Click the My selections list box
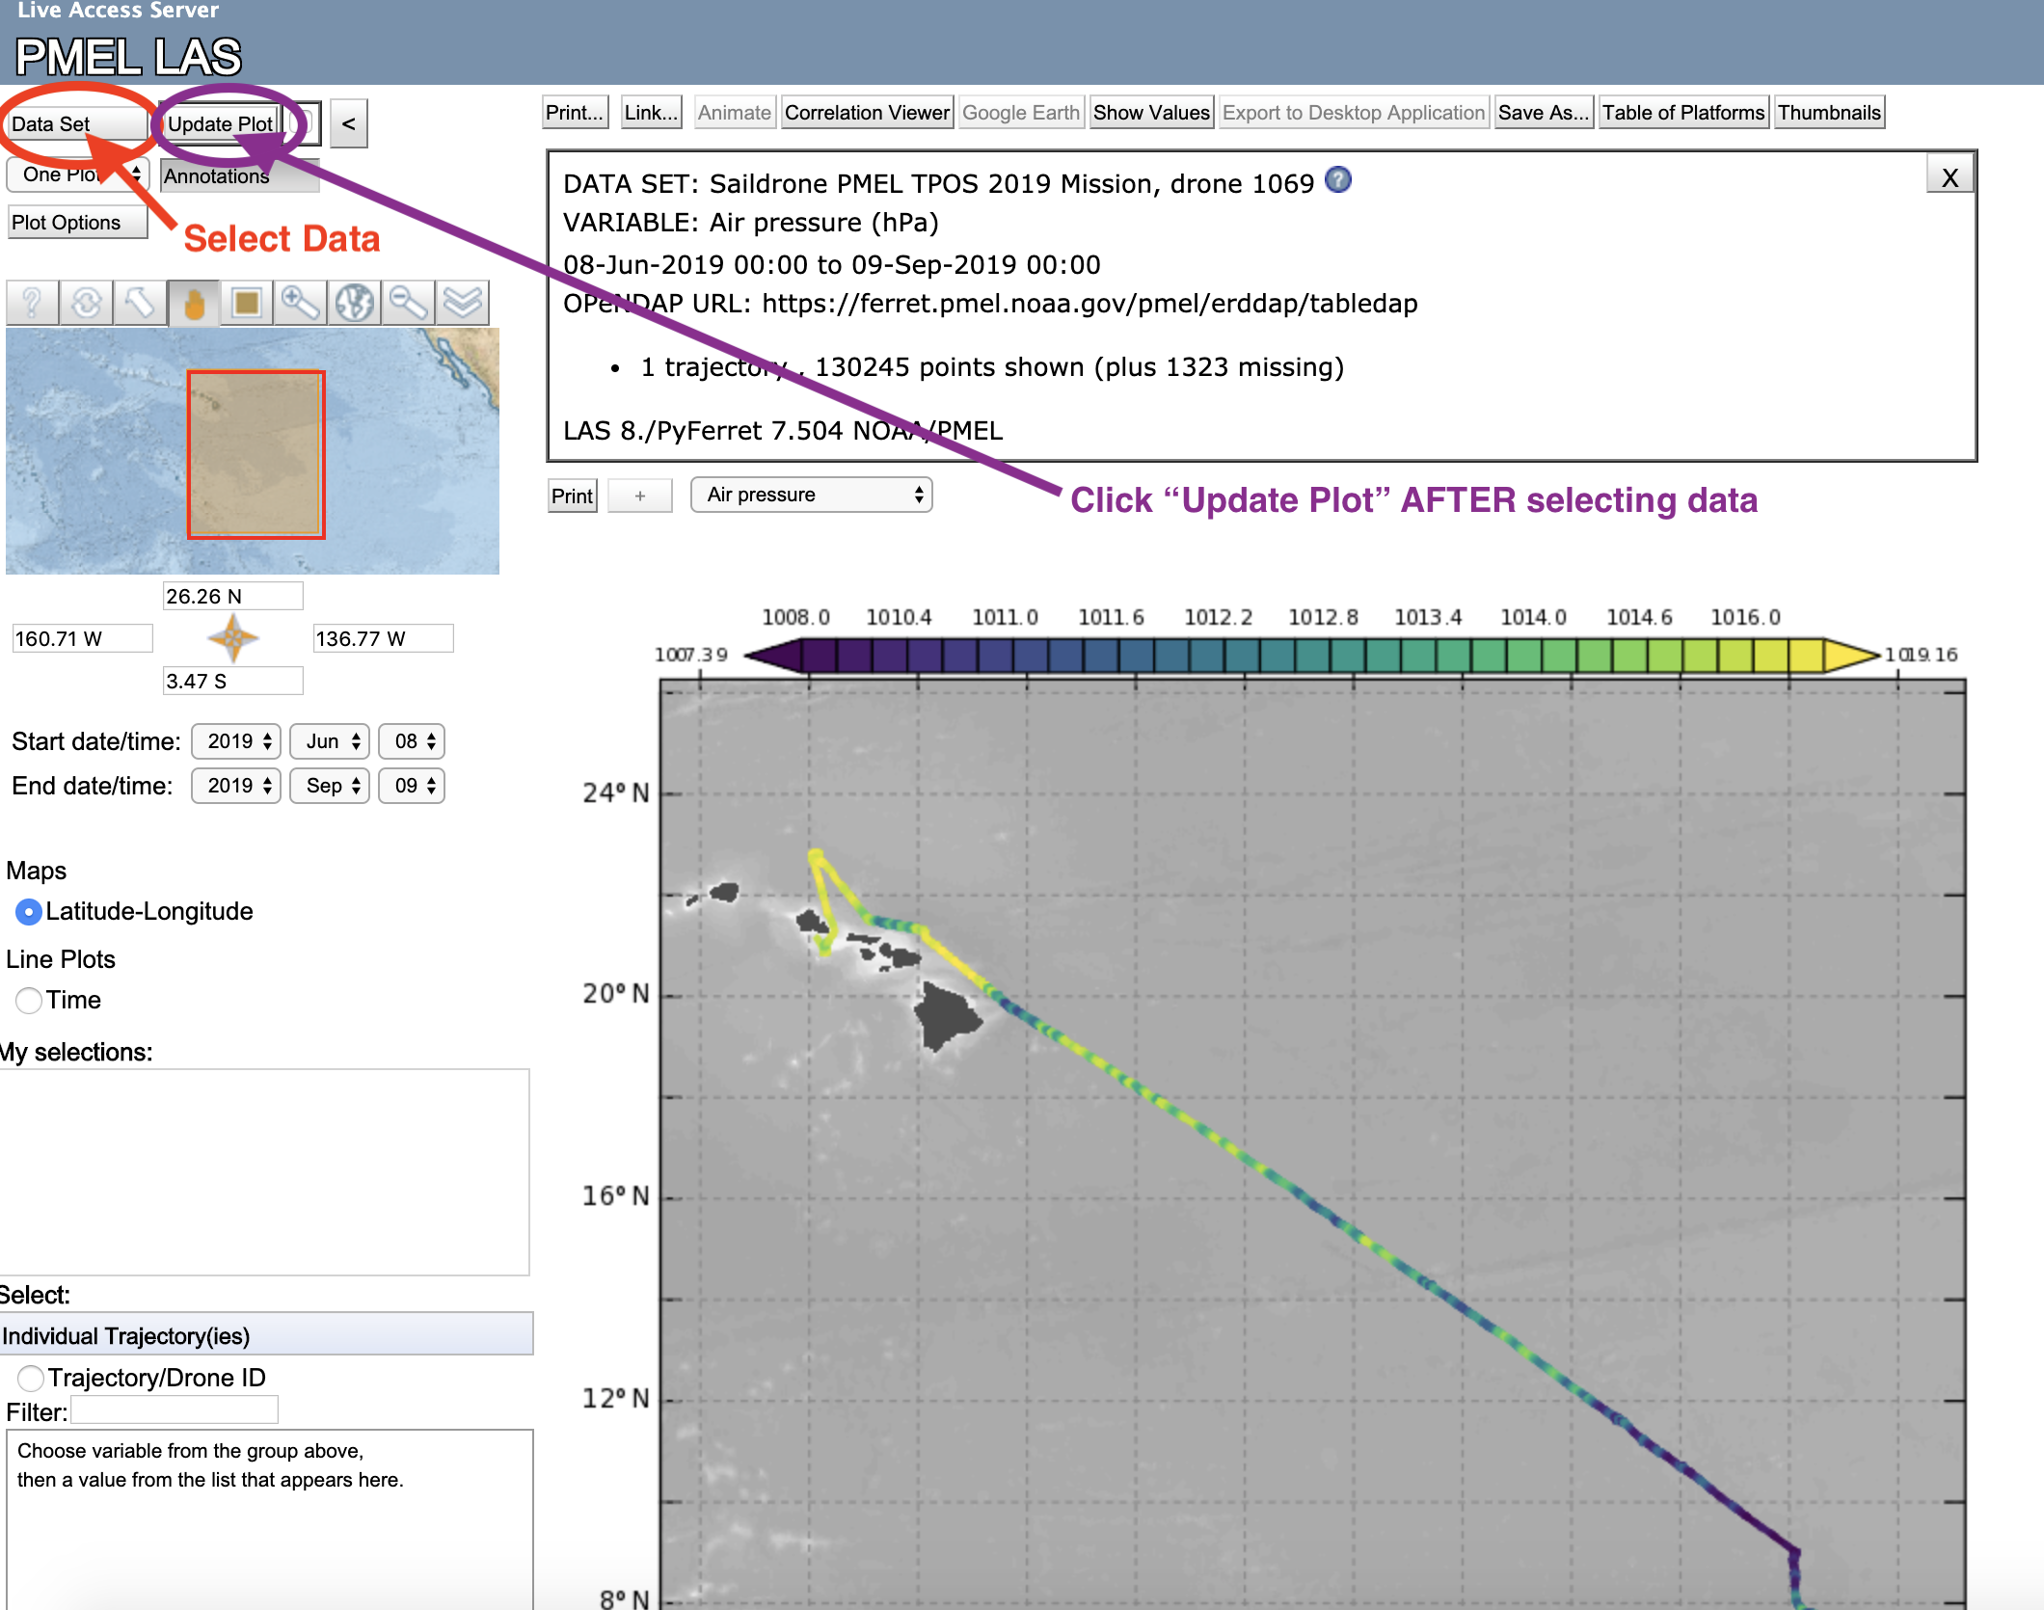 [264, 1171]
